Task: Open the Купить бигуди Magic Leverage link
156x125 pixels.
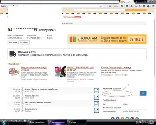Action: coord(116,68)
